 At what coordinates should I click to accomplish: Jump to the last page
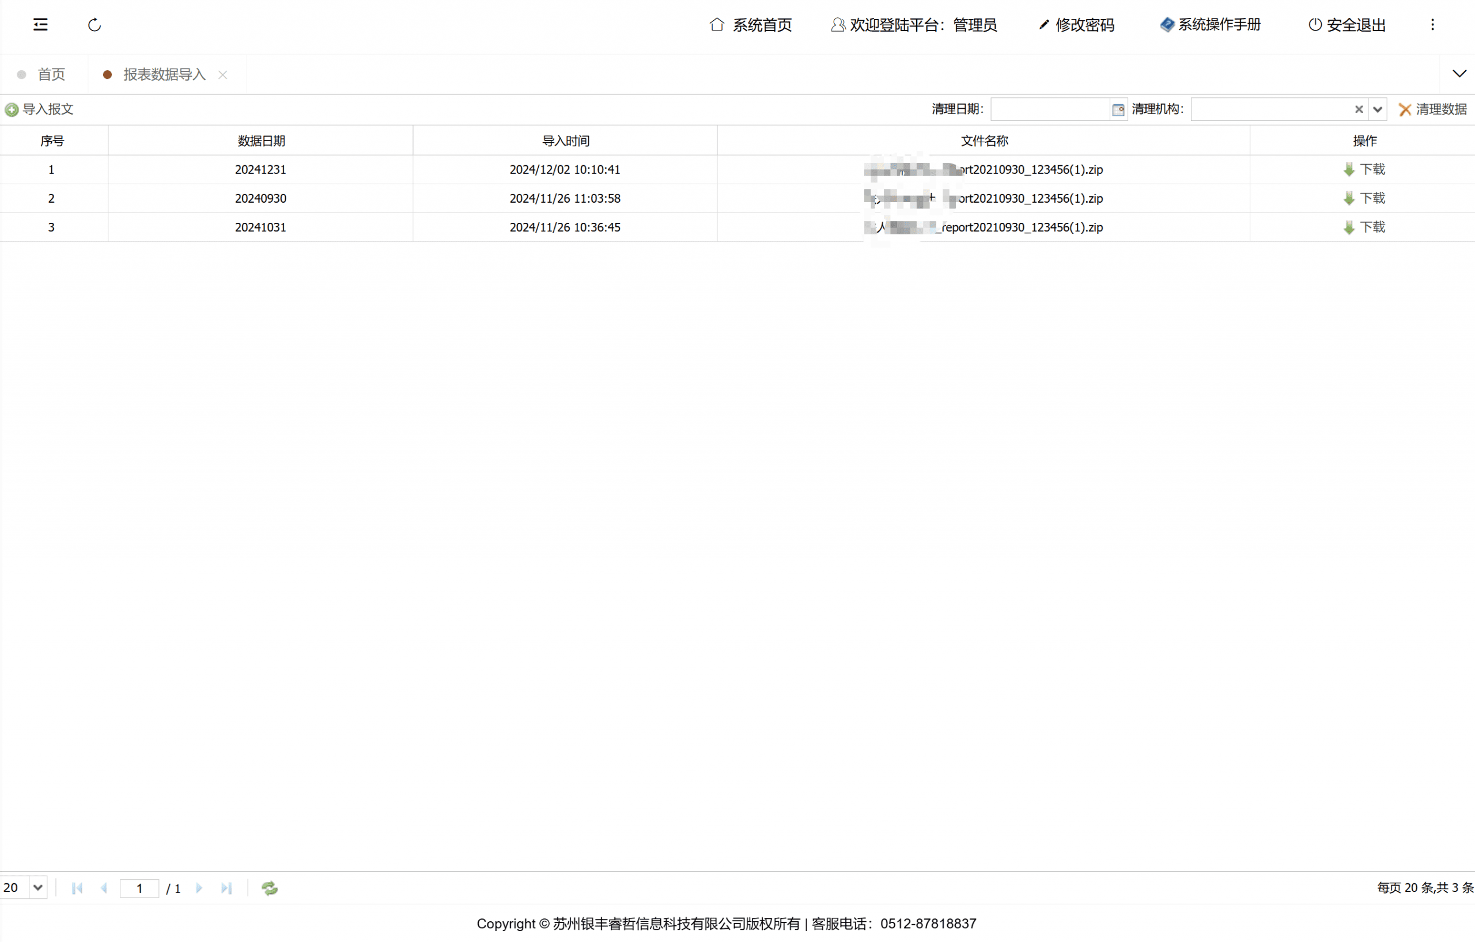point(226,888)
